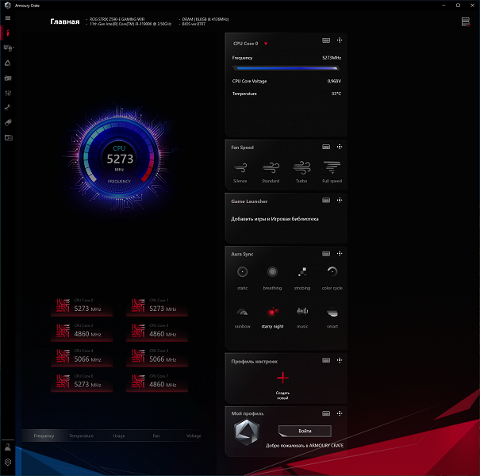Click the move icon on Aura Sync widget

[x=340, y=253]
